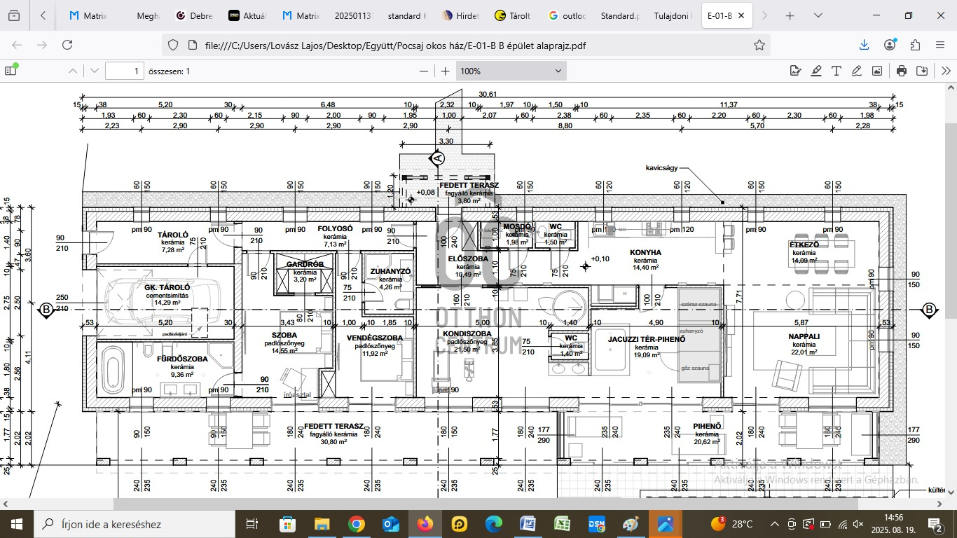
Task: Toggle the PDF sidebar panel
Action: click(11, 71)
